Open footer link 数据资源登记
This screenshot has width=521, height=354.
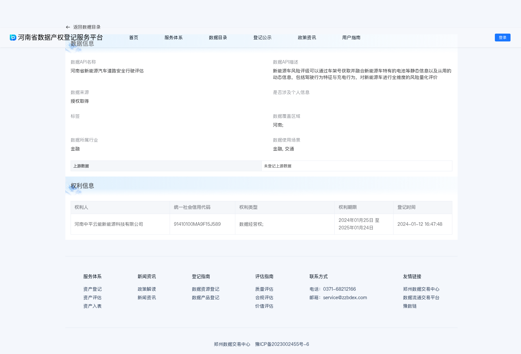coord(206,289)
